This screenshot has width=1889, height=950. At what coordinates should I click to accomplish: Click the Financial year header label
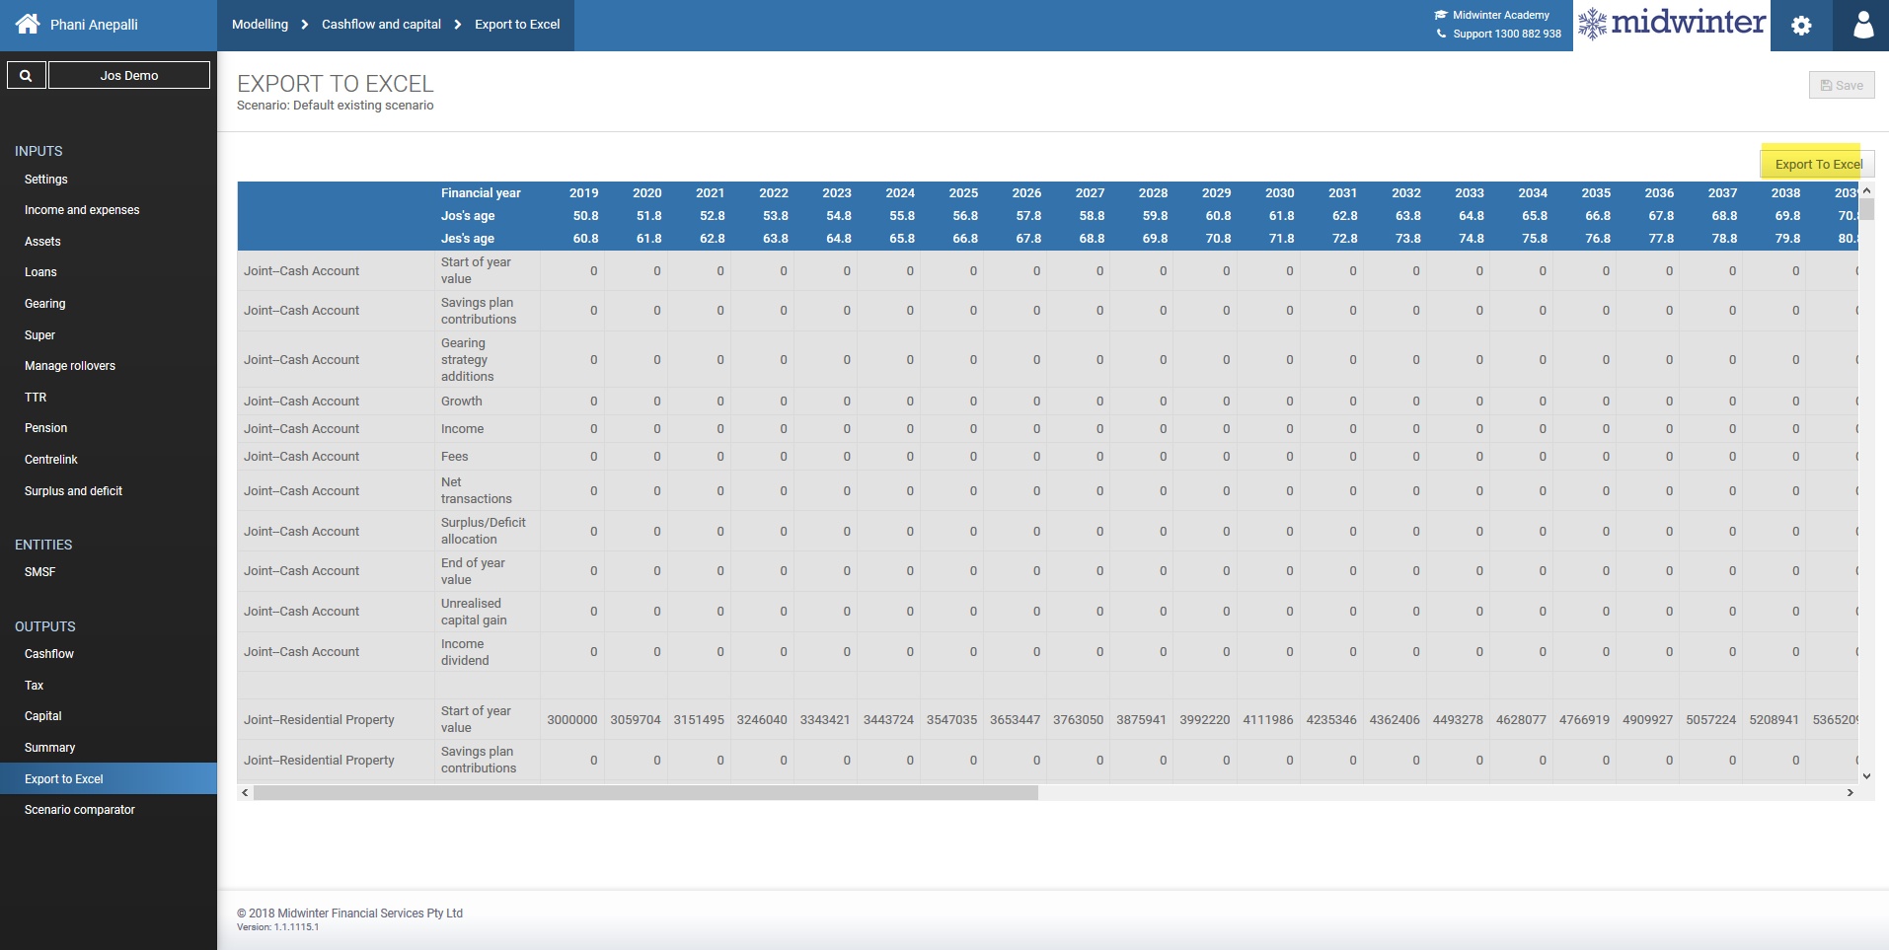[481, 193]
